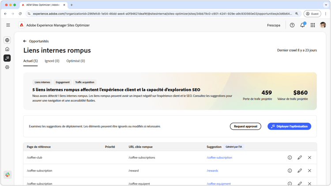
Task: Click the Liens internes tag
Action: click(42, 82)
